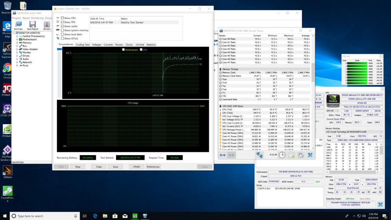Toggle CPU temperature graph checkbox
The width and height of the screenshot is (391, 220).
click(x=141, y=50)
